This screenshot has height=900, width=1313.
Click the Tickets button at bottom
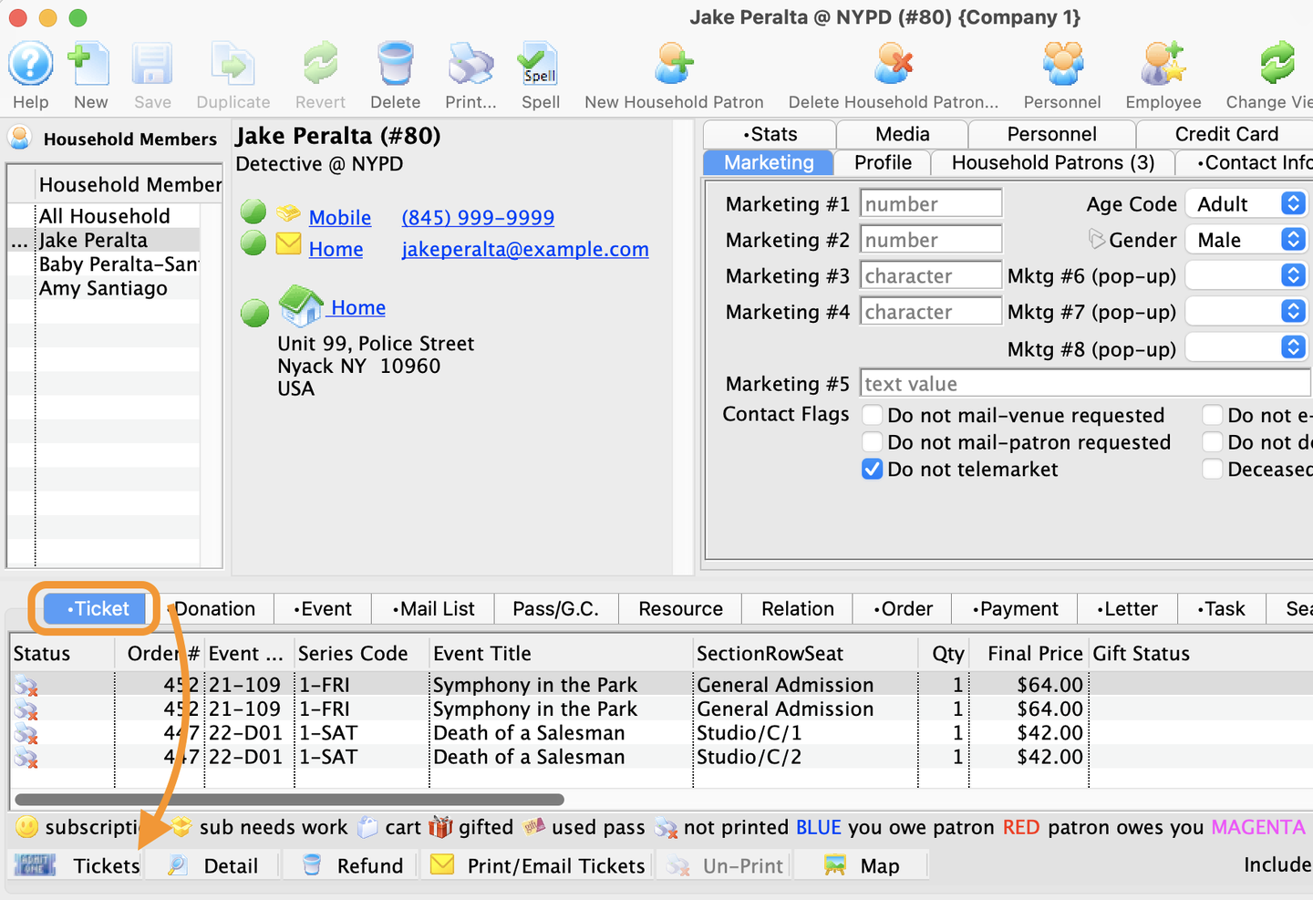(77, 865)
